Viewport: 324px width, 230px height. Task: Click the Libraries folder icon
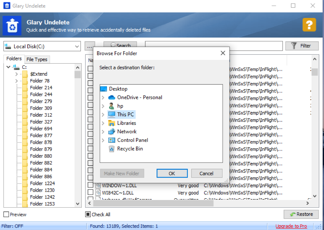click(111, 123)
